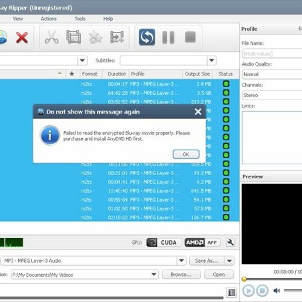Close the message dialog with X
The width and height of the screenshot is (302, 302).
pos(198,112)
